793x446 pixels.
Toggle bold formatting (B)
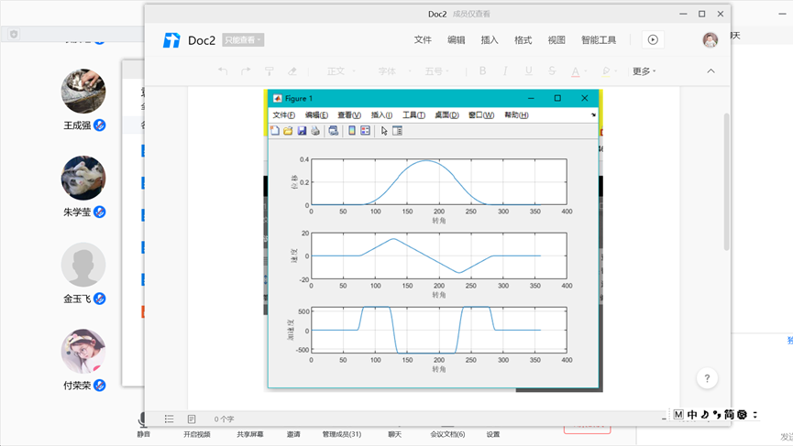click(482, 71)
